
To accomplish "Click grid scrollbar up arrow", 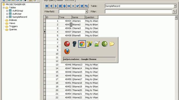I will point(176,17).
